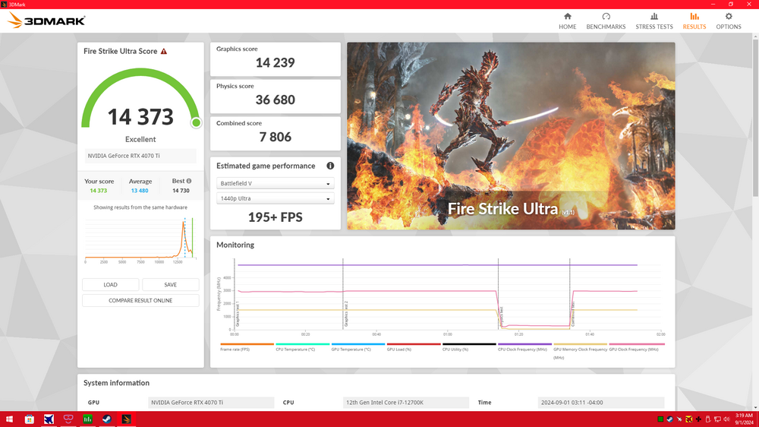This screenshot has width=759, height=427.
Task: Open the green bar-chart app on taskbar
Action: point(87,419)
